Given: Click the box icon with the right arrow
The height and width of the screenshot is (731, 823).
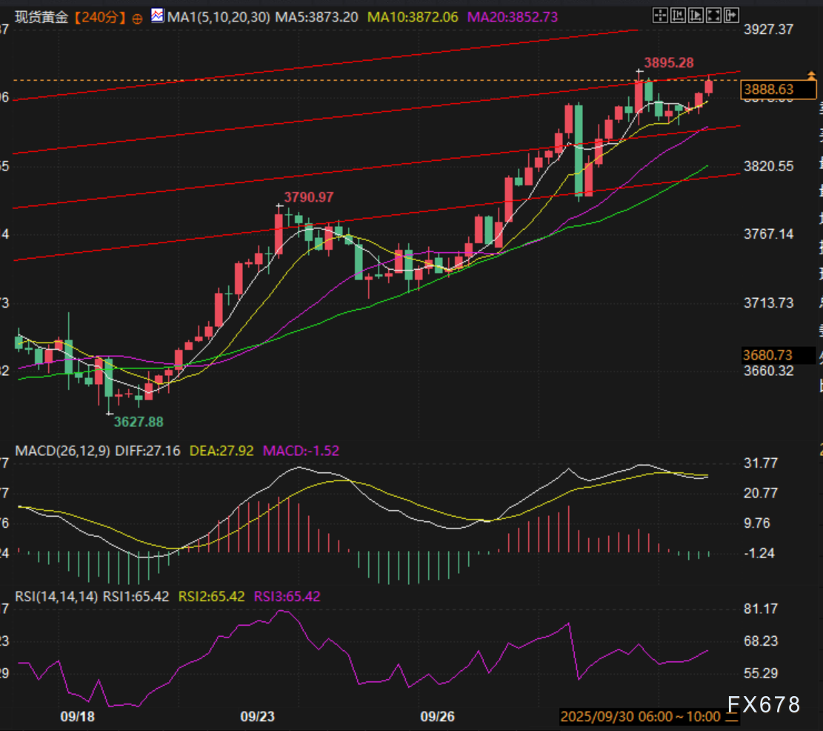Looking at the screenshot, I should pos(732,14).
